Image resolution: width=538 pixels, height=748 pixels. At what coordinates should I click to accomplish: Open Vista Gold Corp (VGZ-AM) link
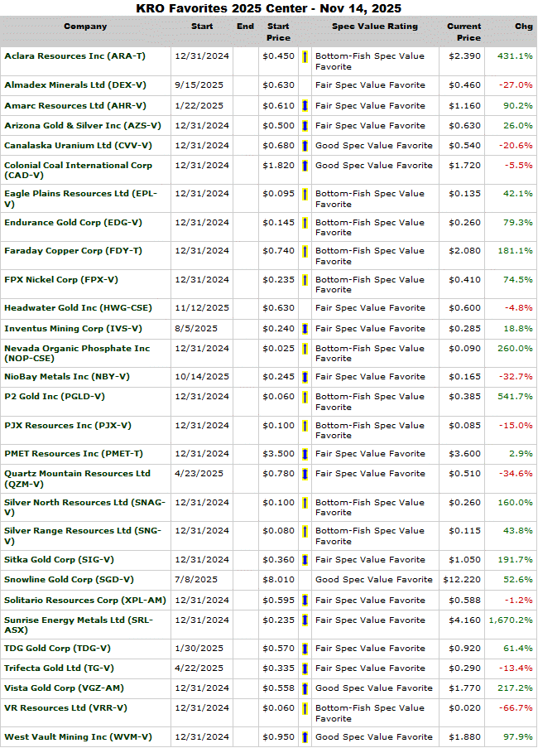[x=64, y=688]
